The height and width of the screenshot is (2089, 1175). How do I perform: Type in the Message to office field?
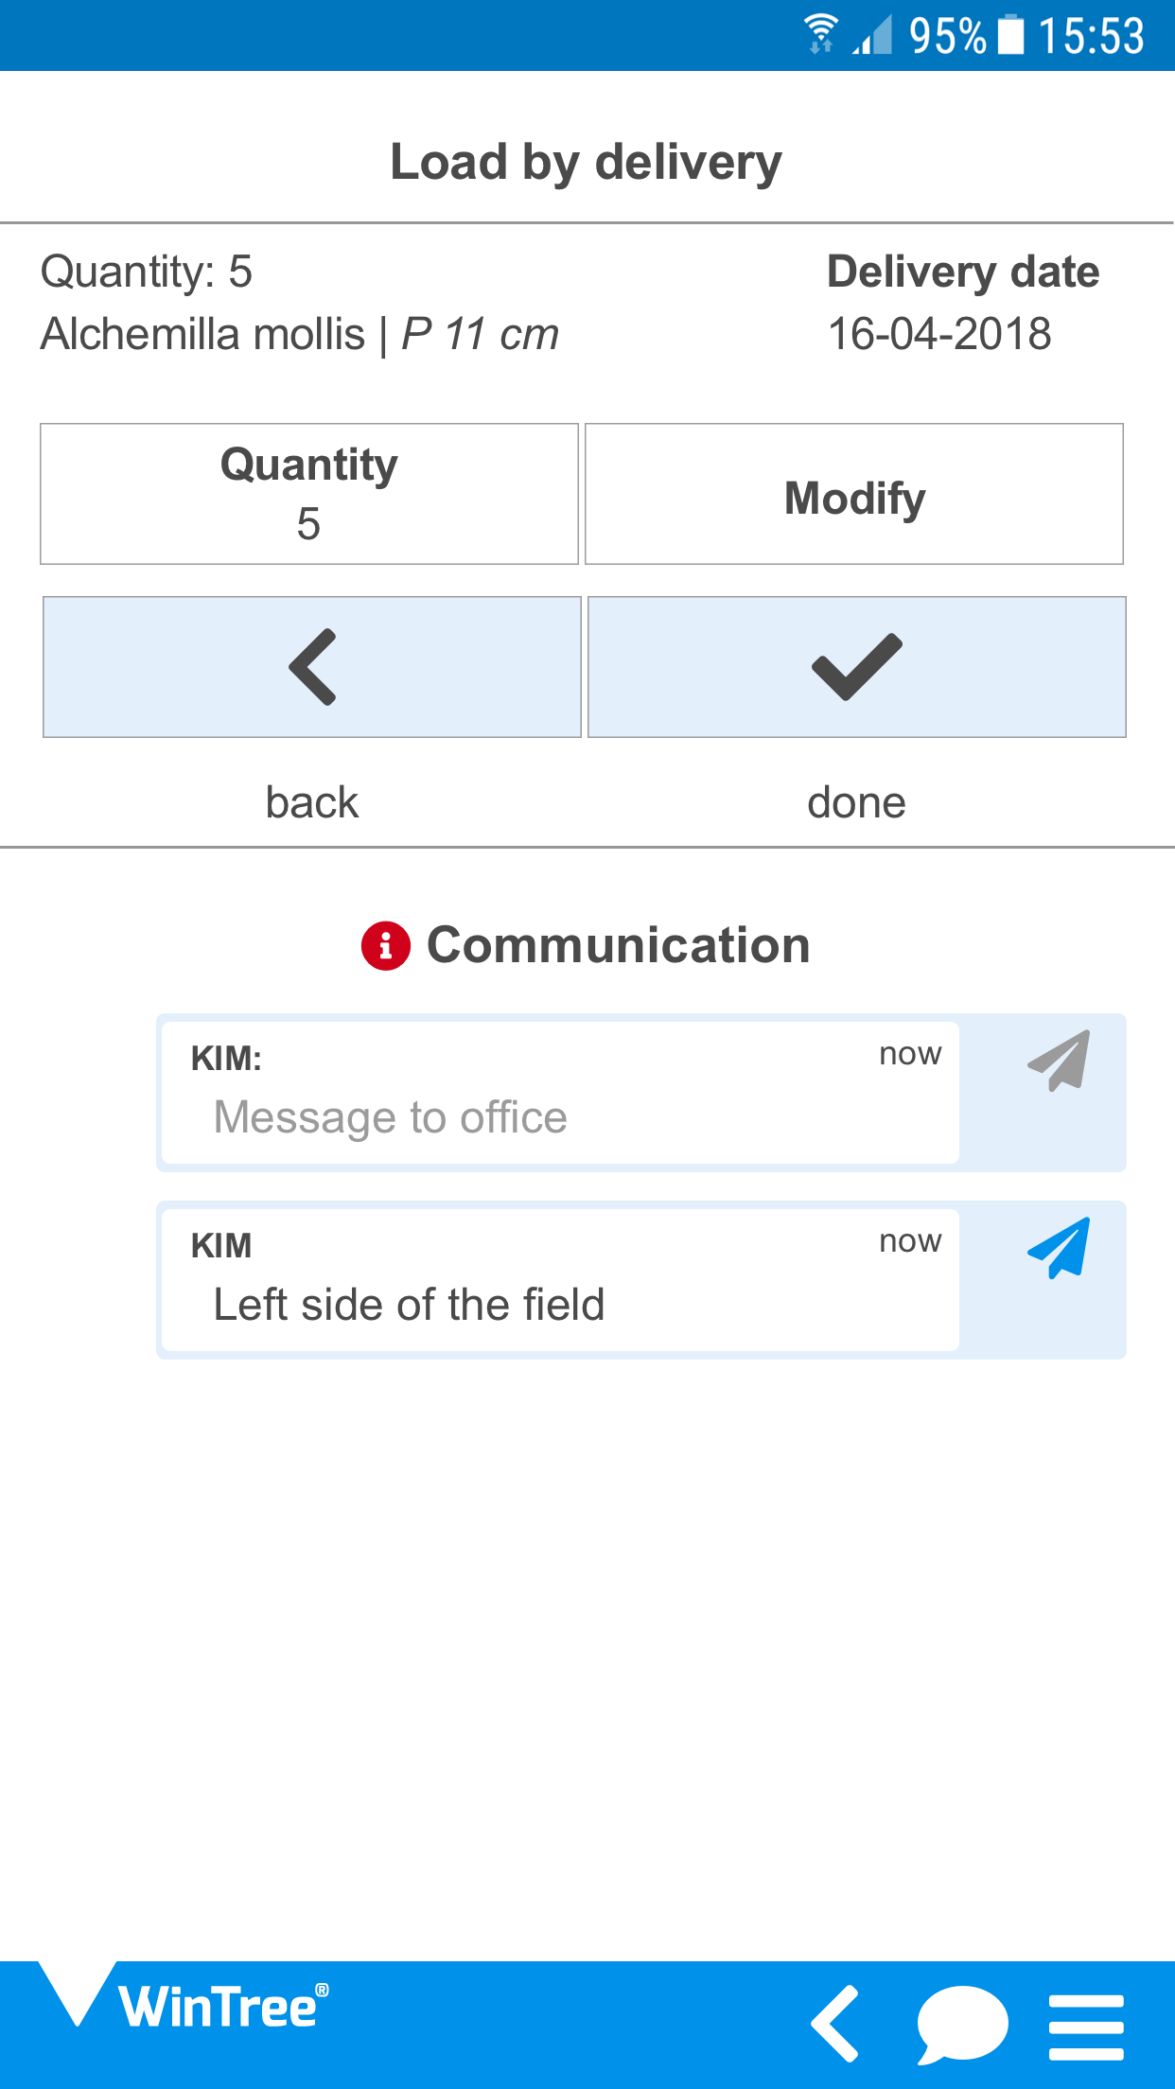tap(558, 1117)
